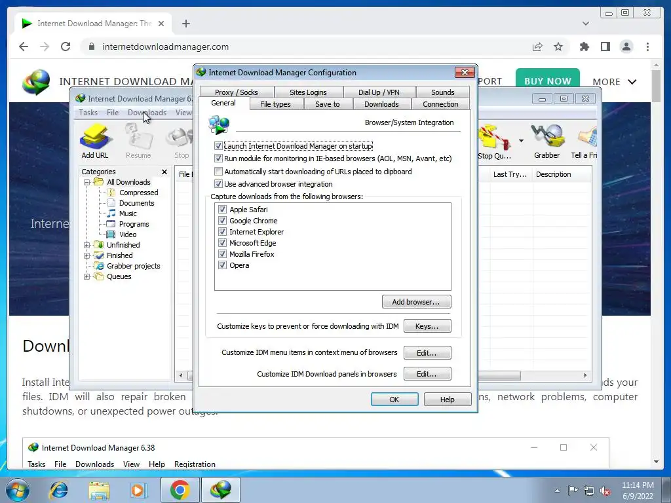Click Edit... for context menu items
671x503 pixels.
427,353
